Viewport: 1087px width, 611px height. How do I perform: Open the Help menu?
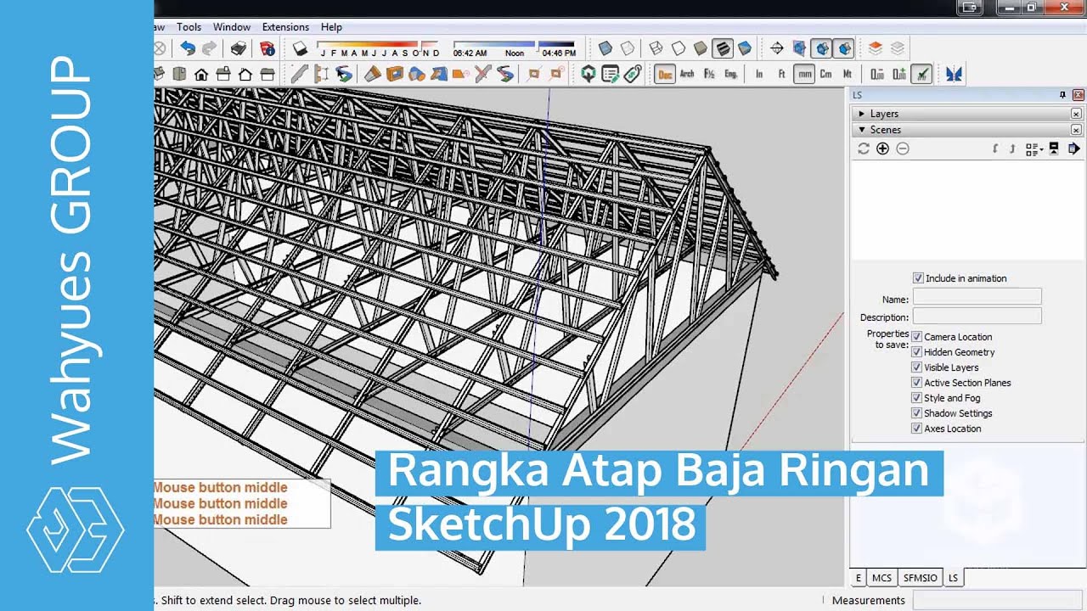click(x=331, y=27)
